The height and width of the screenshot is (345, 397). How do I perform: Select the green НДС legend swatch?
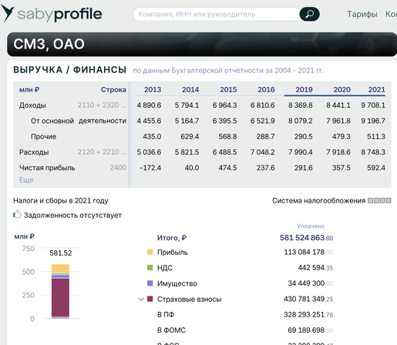150,268
